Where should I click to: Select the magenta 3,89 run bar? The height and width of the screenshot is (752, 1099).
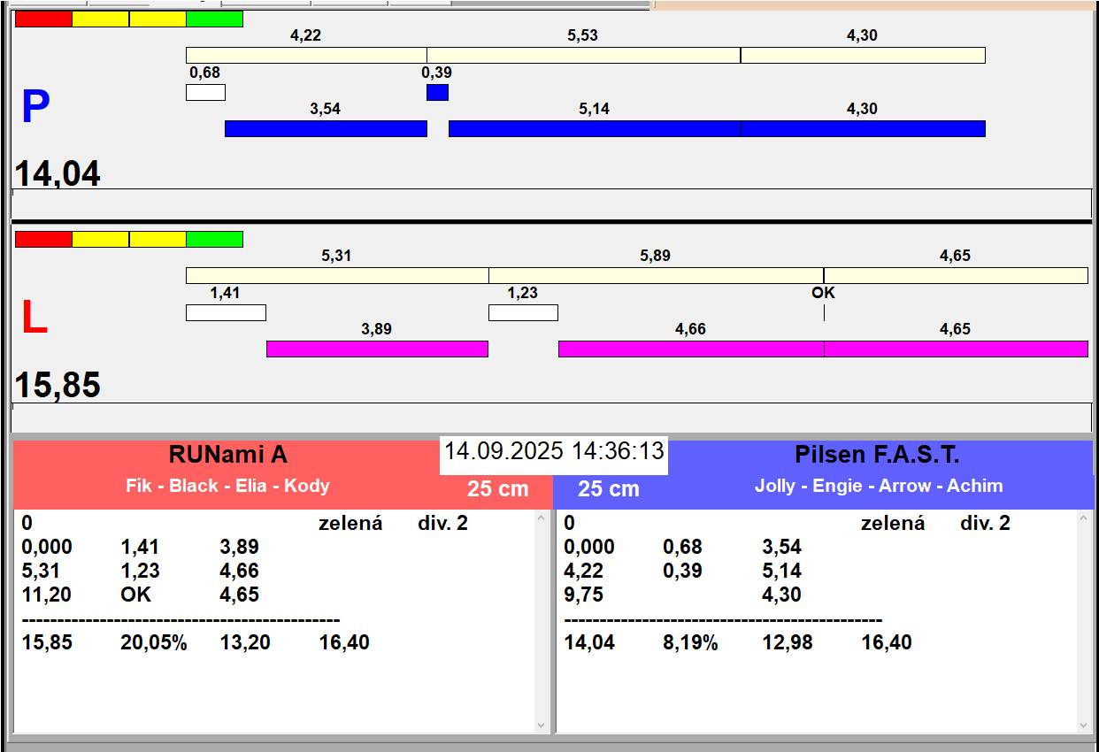377,349
